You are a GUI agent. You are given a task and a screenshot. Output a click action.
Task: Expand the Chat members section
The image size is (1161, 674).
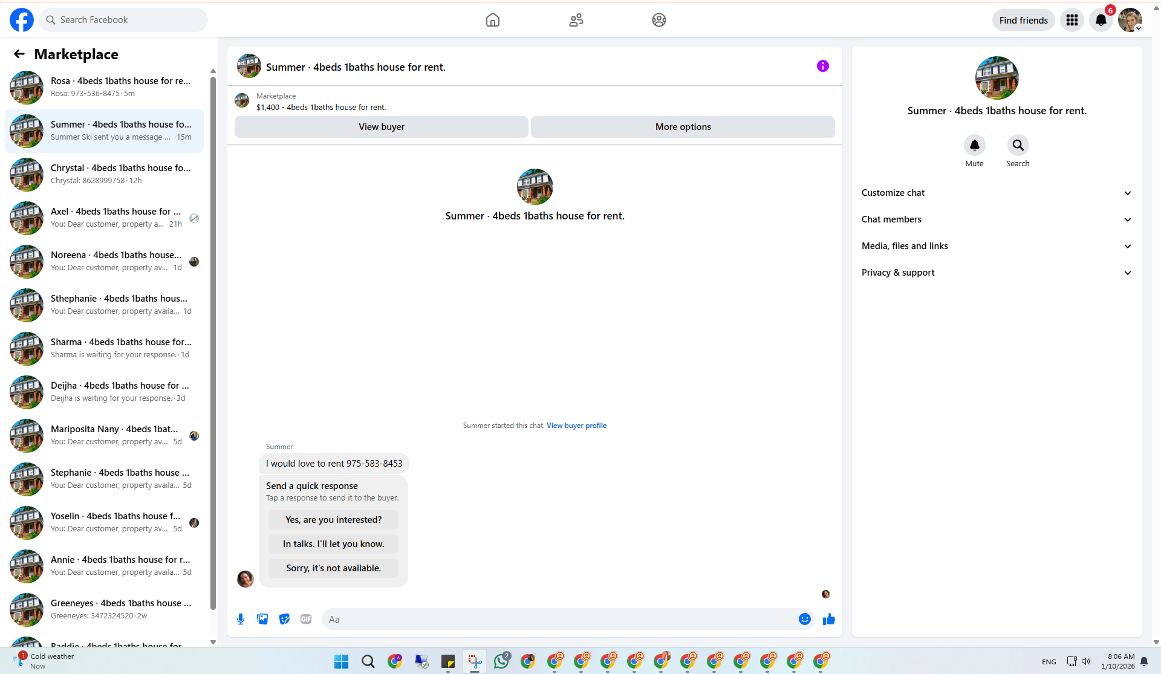[996, 219]
